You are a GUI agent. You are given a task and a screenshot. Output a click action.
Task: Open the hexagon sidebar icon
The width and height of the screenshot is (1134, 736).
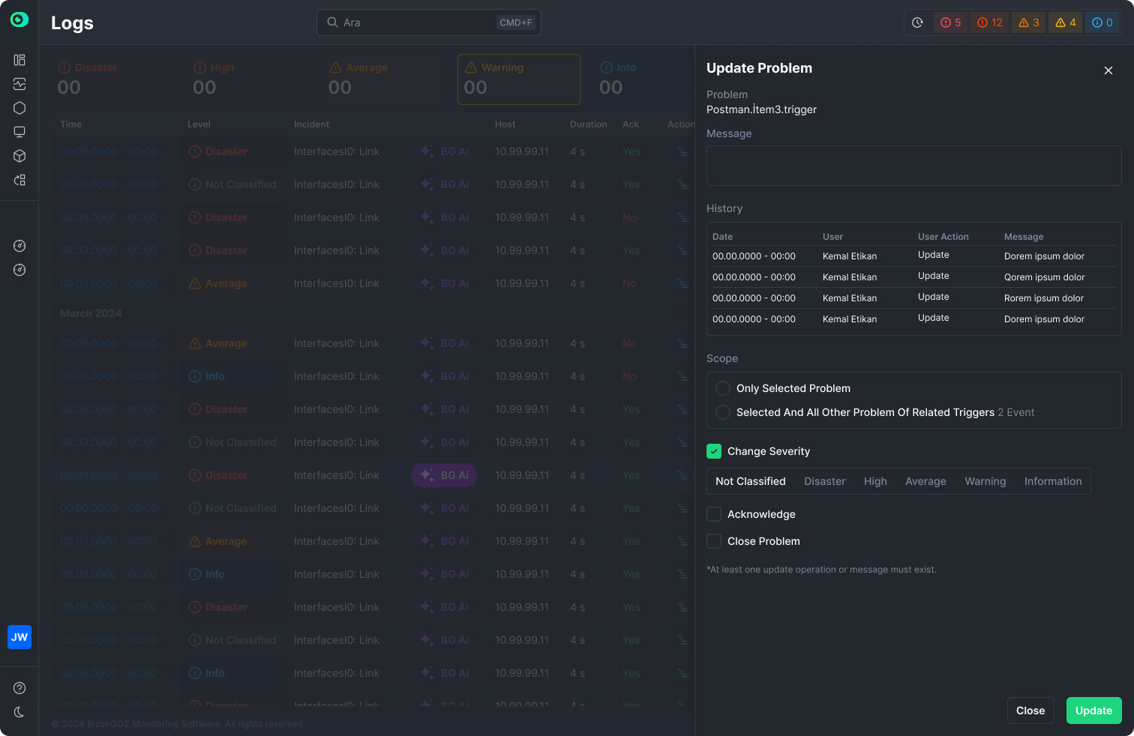tap(19, 108)
